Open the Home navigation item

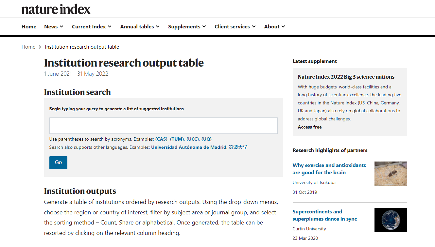click(x=29, y=27)
